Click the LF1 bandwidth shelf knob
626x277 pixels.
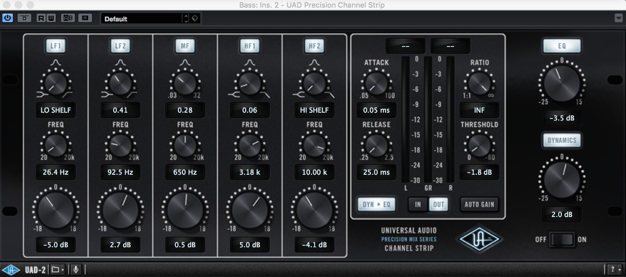[x=55, y=83]
